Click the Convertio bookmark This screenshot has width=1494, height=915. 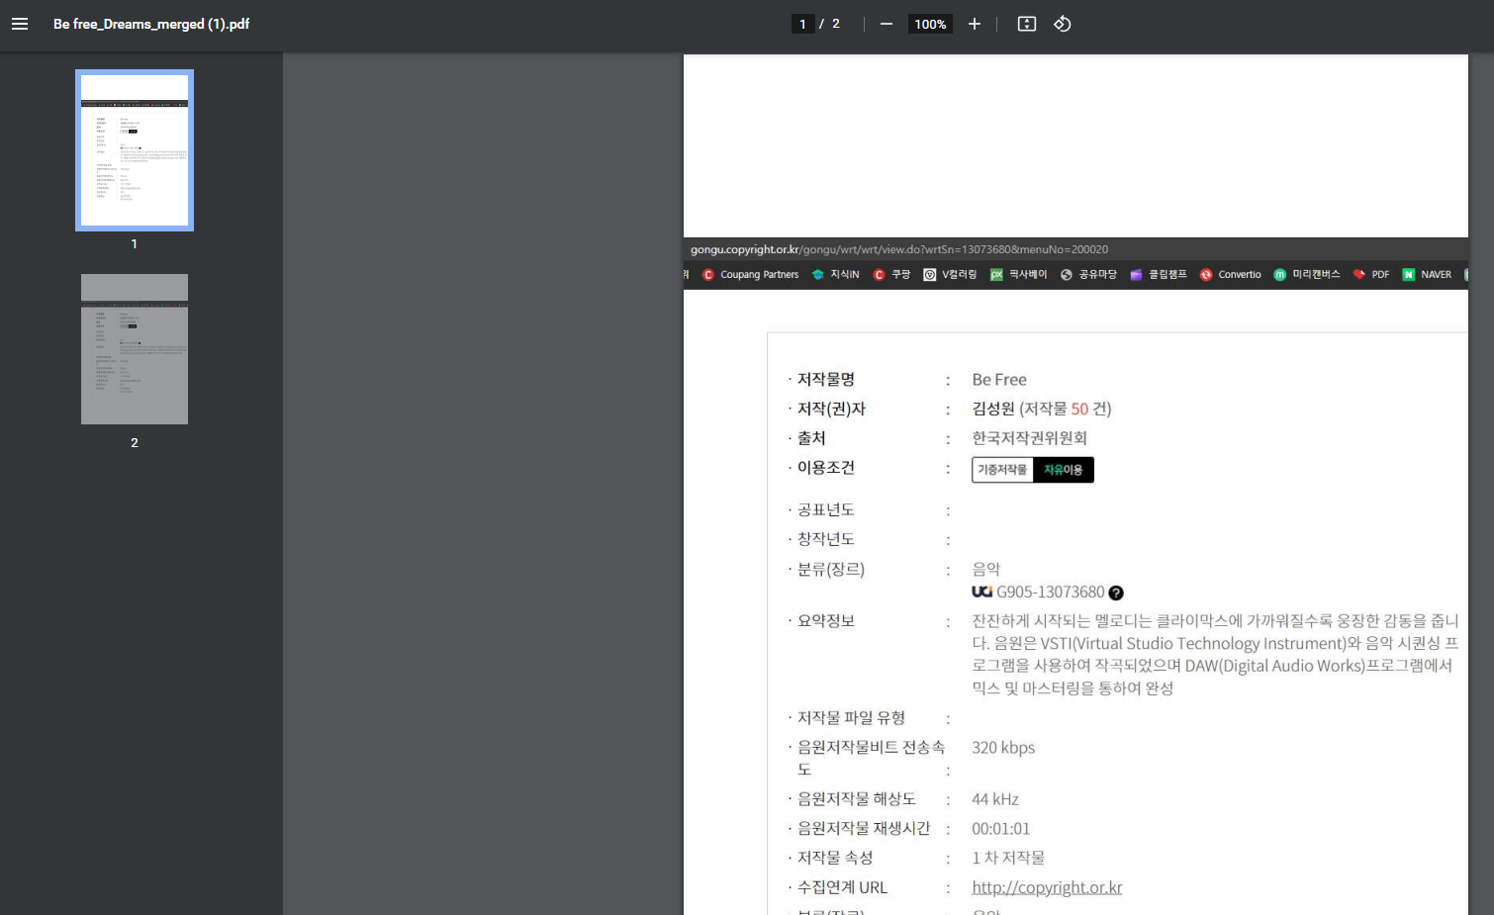1230,275
